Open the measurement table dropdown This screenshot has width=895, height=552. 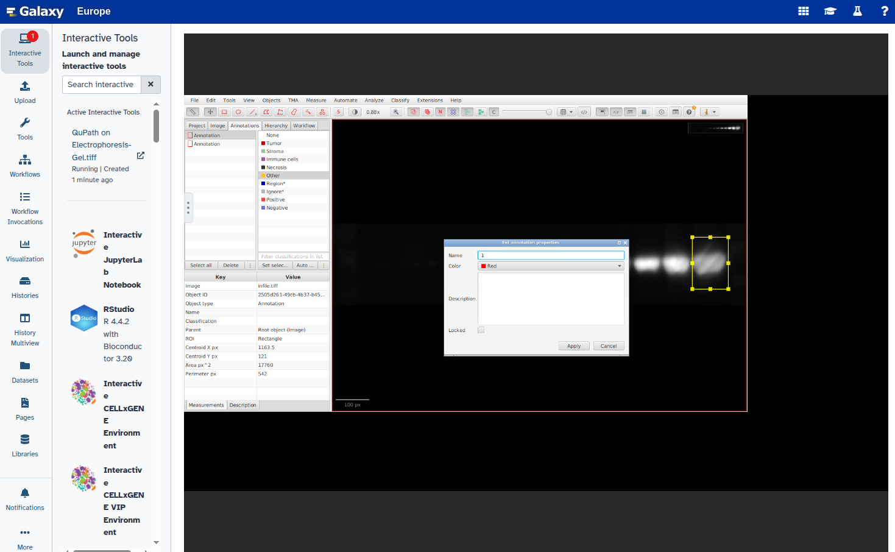pyautogui.click(x=567, y=112)
